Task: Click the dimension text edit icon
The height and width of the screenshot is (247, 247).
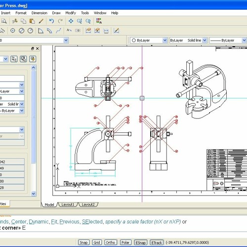Action: click(x=69, y=31)
